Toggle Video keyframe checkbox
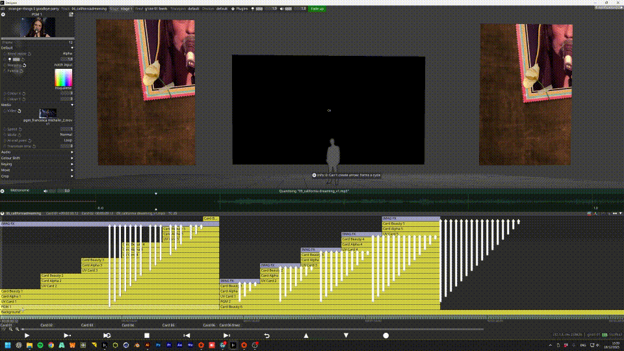 point(5,111)
